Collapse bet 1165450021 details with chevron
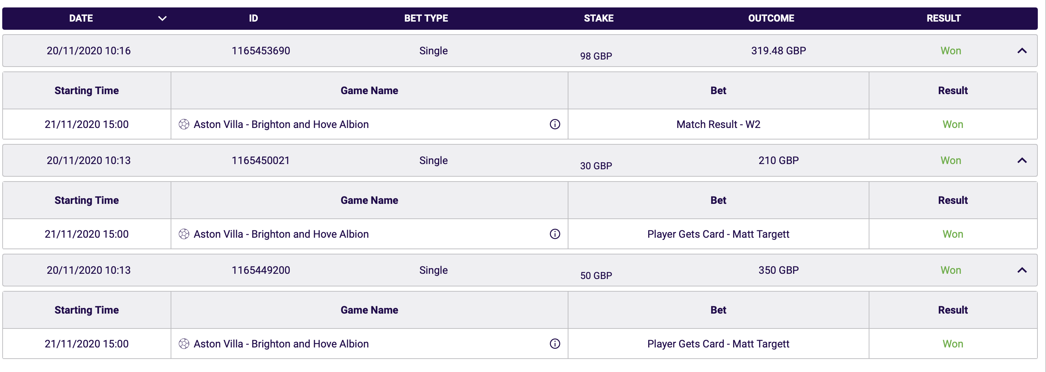1046x372 pixels. pos(1022,161)
